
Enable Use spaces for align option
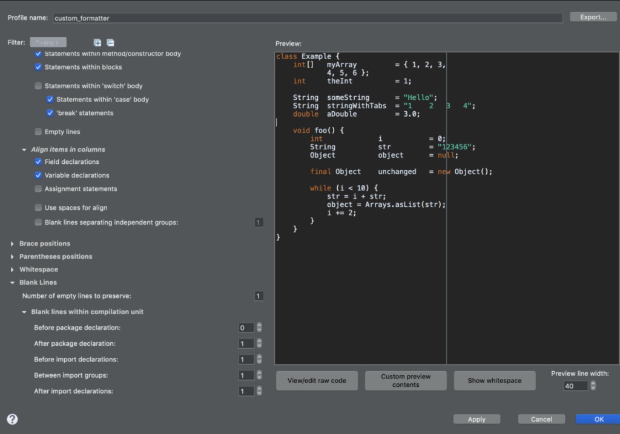pos(39,208)
